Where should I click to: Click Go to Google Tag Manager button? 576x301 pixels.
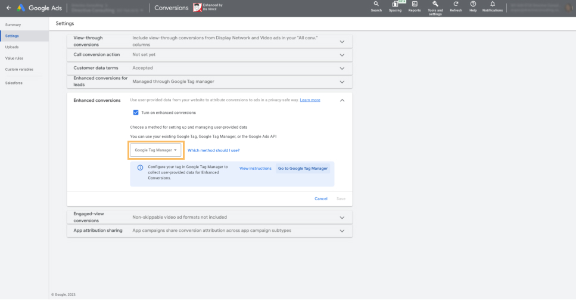coord(303,168)
